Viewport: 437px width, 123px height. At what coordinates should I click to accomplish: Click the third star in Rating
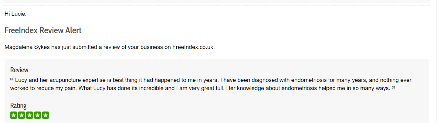[x=29, y=115]
